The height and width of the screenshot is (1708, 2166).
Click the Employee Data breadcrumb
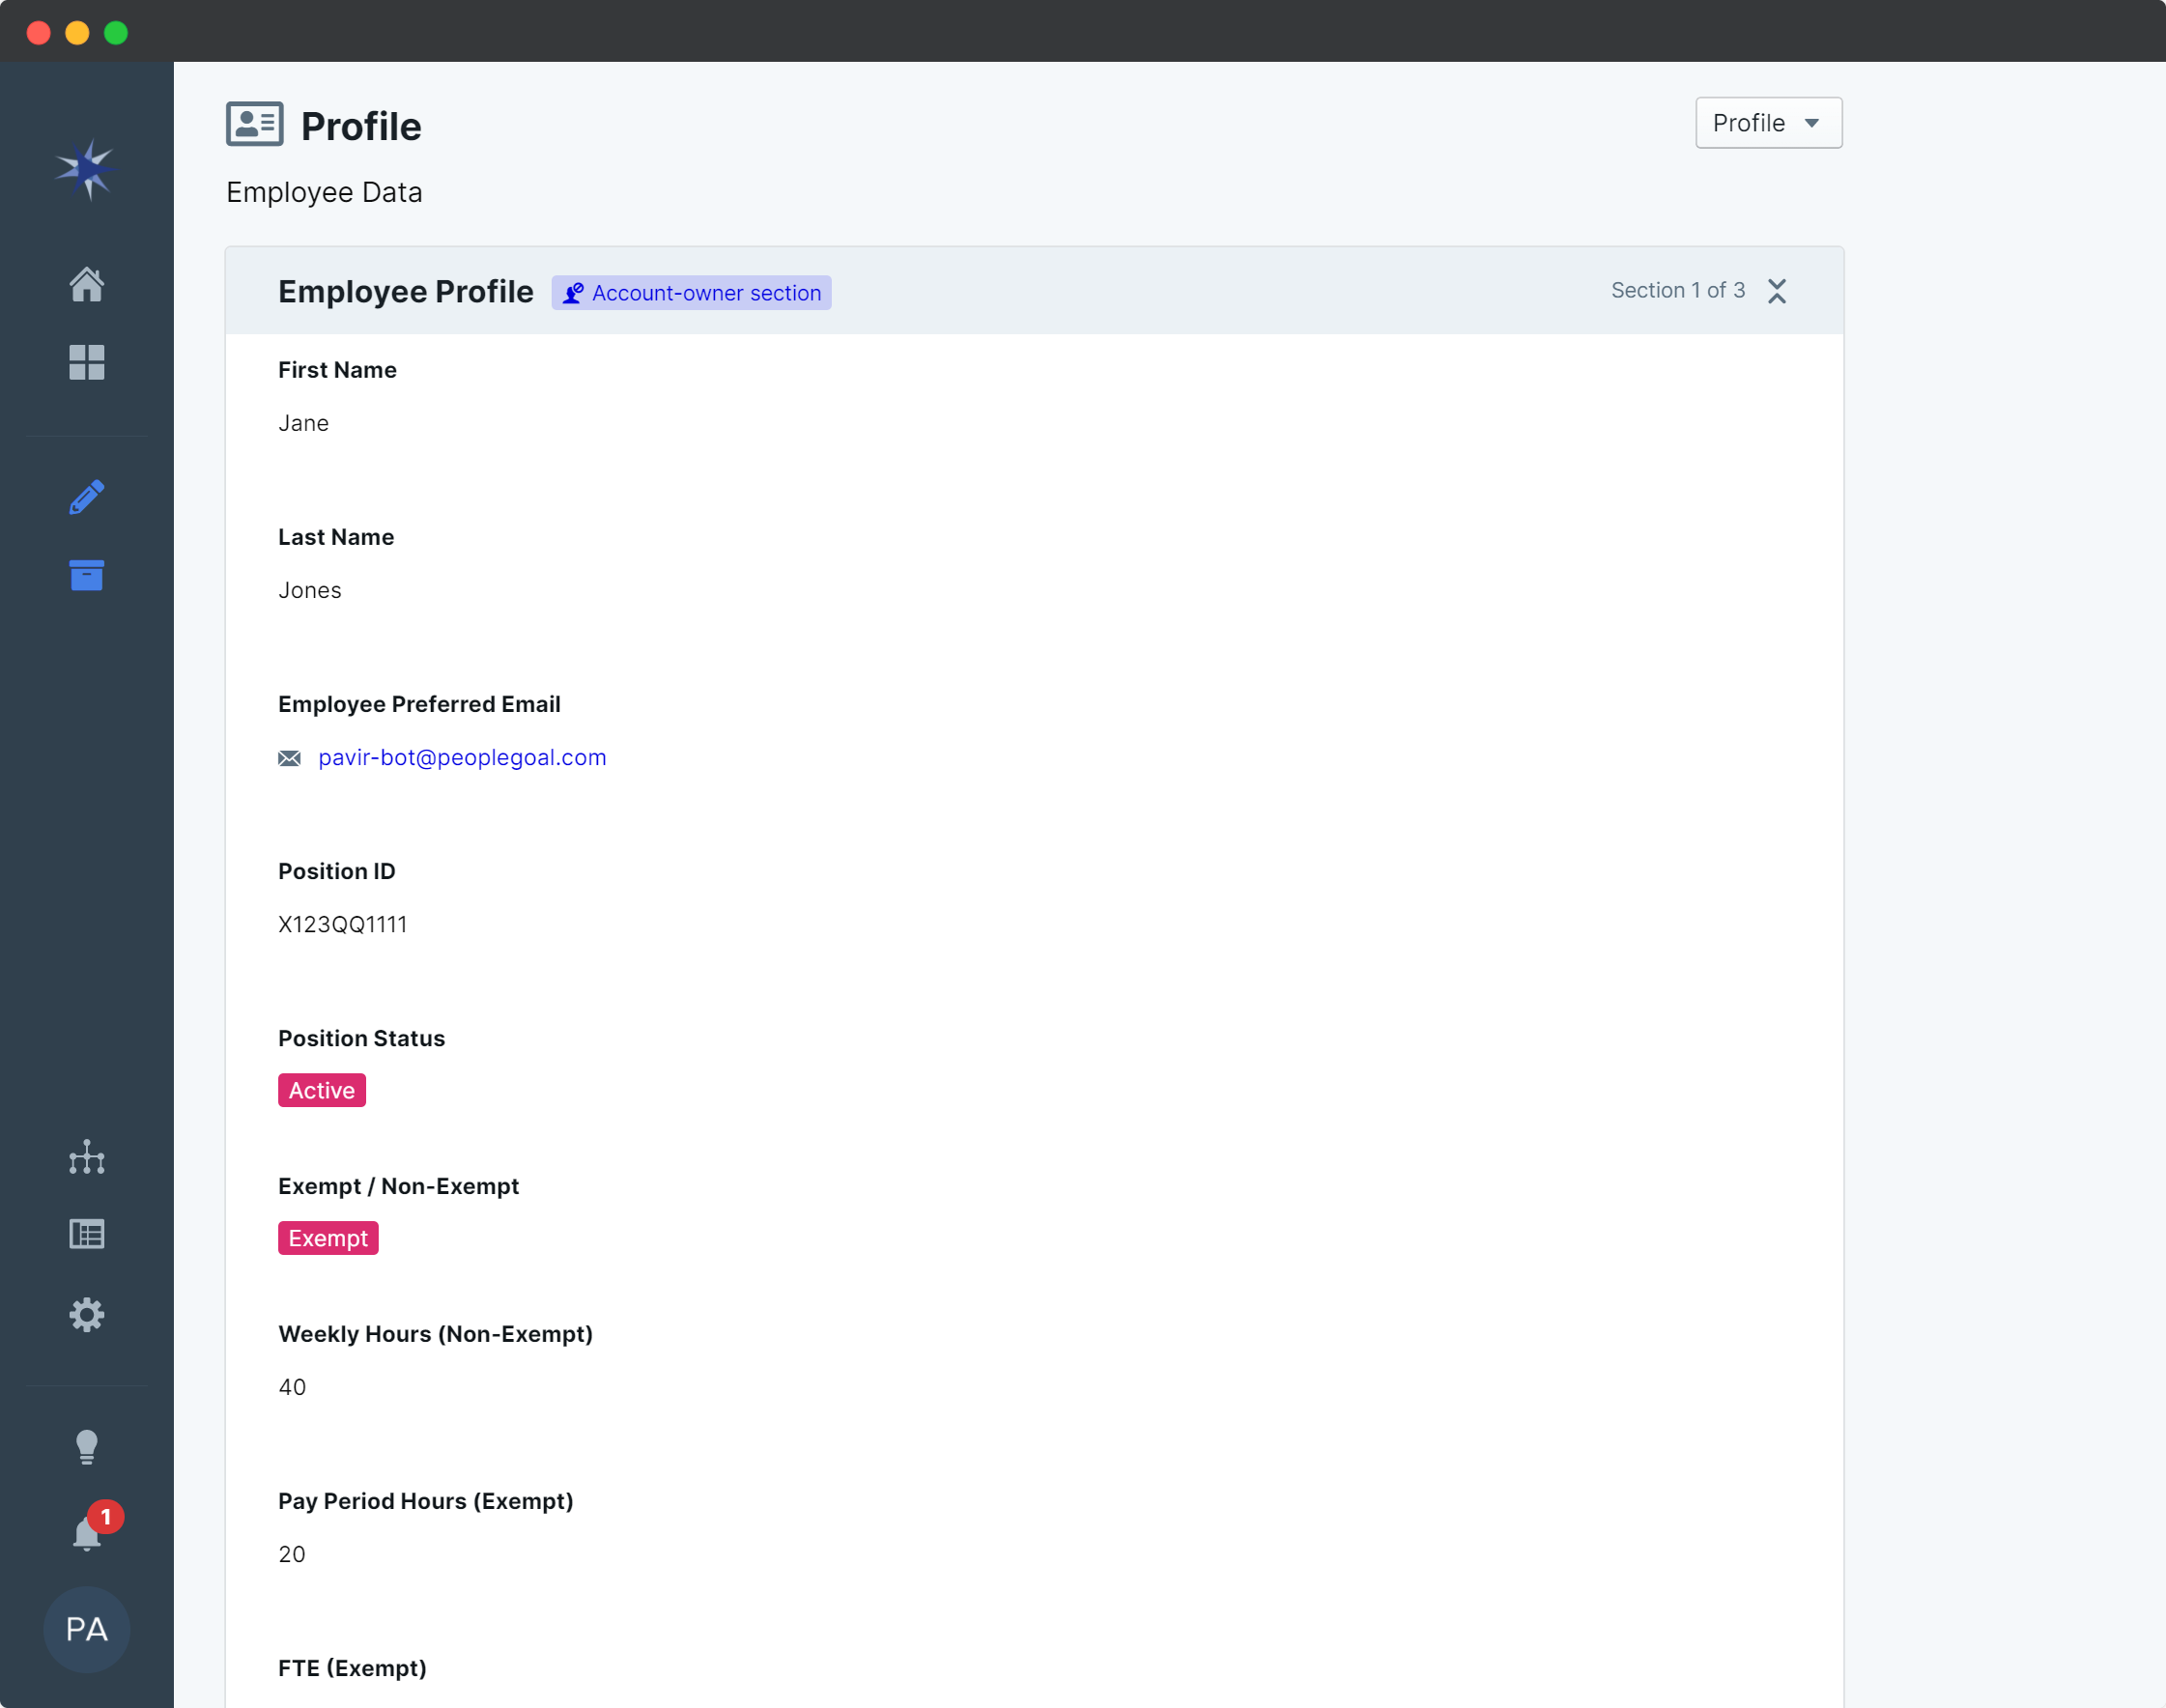point(324,189)
